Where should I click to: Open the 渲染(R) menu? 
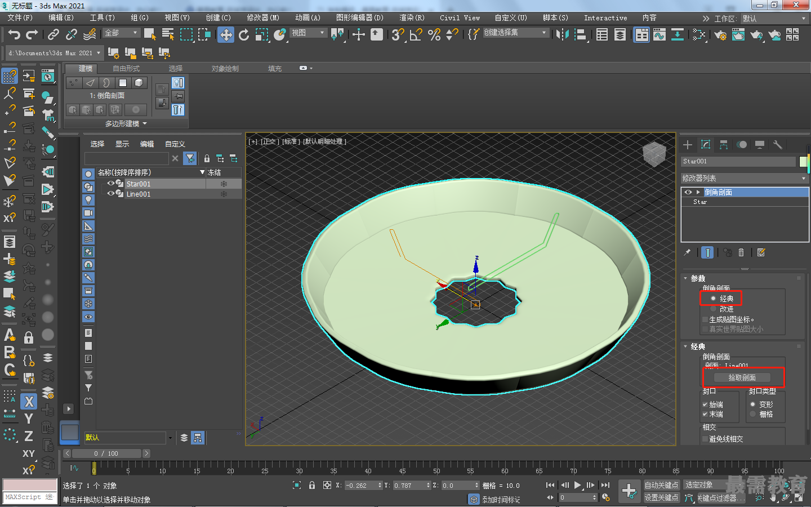tap(412, 18)
